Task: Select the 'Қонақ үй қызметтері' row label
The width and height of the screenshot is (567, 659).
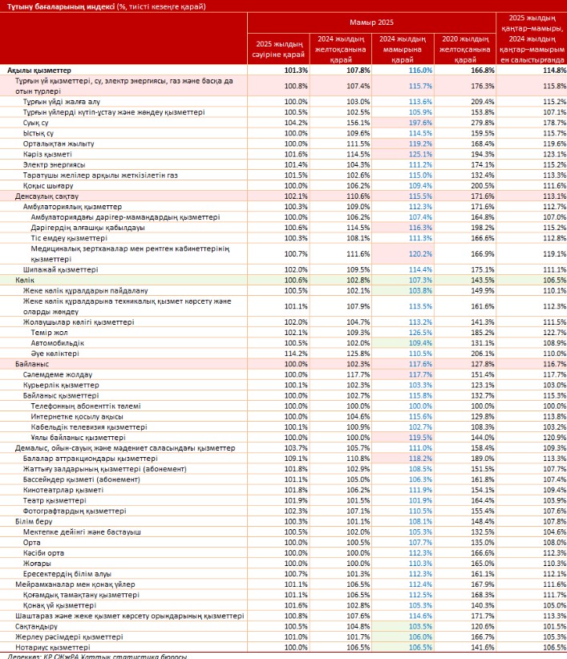Action: click(59, 605)
